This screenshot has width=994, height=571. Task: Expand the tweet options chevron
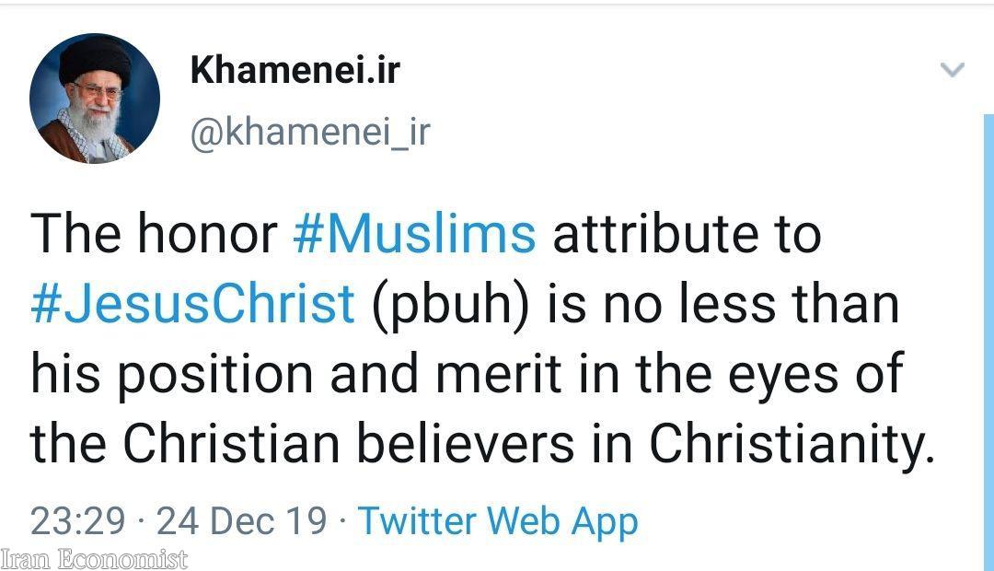pos(952,70)
